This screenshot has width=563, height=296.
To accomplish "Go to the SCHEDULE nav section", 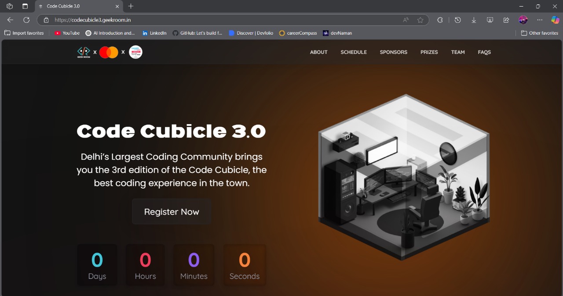I will point(353,52).
